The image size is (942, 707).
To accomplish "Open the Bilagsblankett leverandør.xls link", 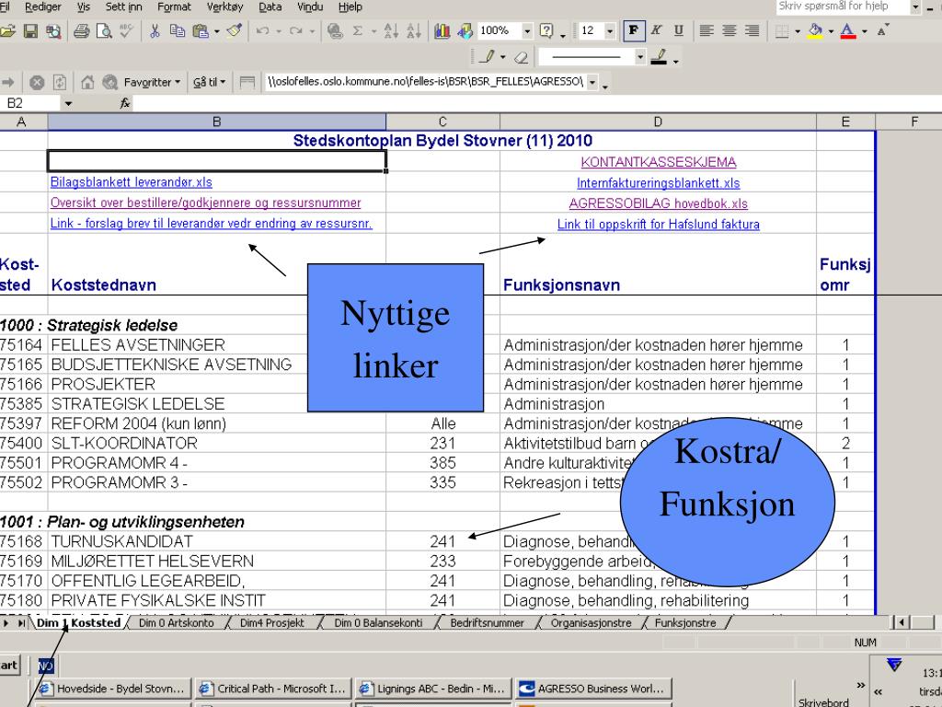I will [131, 182].
